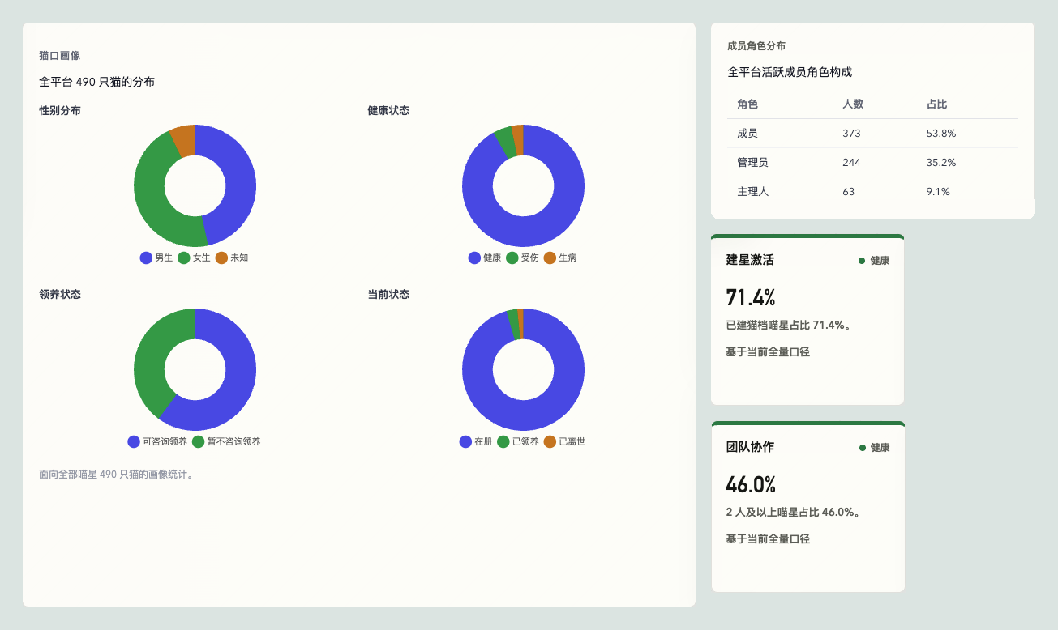Click the green 女生 legend swatch
1058x630 pixels.
click(x=184, y=258)
